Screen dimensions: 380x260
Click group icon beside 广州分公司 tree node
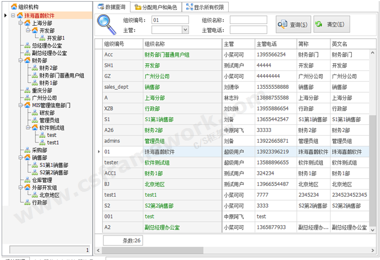(x=27, y=98)
